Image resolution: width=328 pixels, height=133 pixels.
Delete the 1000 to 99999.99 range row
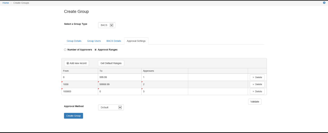[257, 84]
